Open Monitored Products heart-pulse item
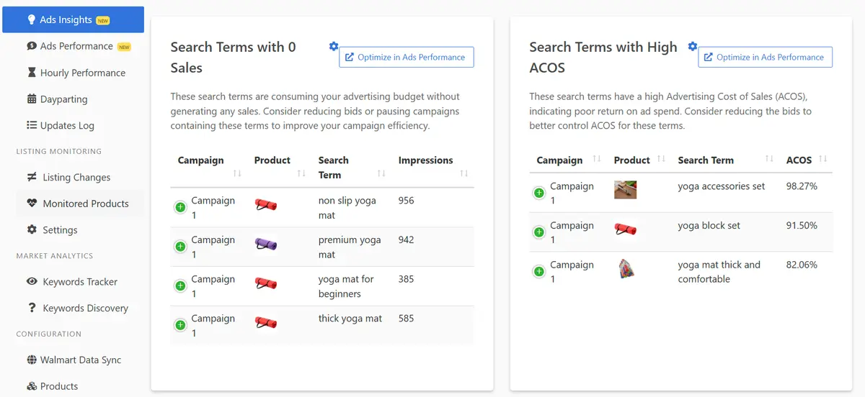This screenshot has width=865, height=397. [x=85, y=204]
